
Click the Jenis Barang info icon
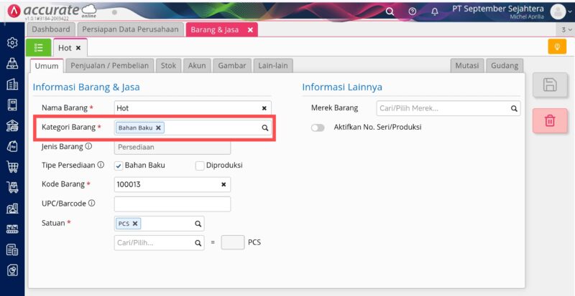(x=88, y=146)
